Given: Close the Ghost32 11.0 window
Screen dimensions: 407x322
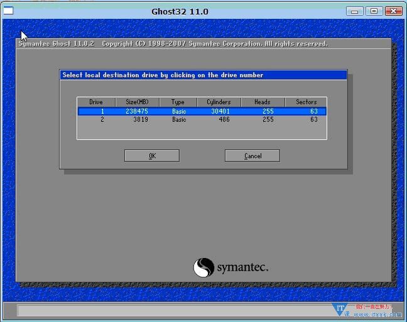Looking at the screenshot, I should point(394,11).
